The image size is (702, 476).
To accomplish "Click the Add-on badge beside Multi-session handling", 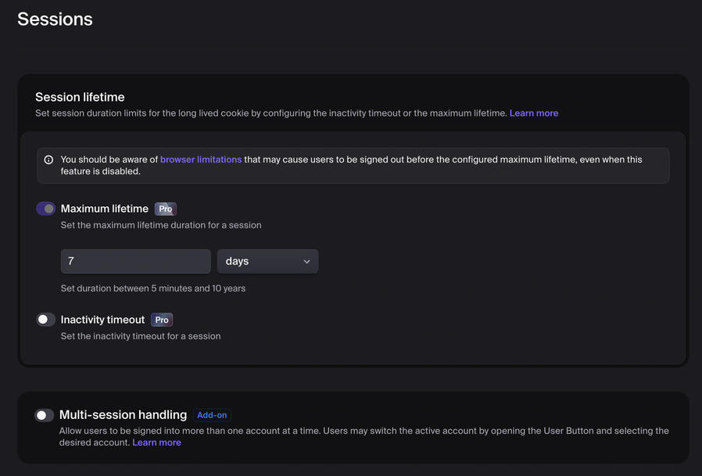I will coord(212,415).
